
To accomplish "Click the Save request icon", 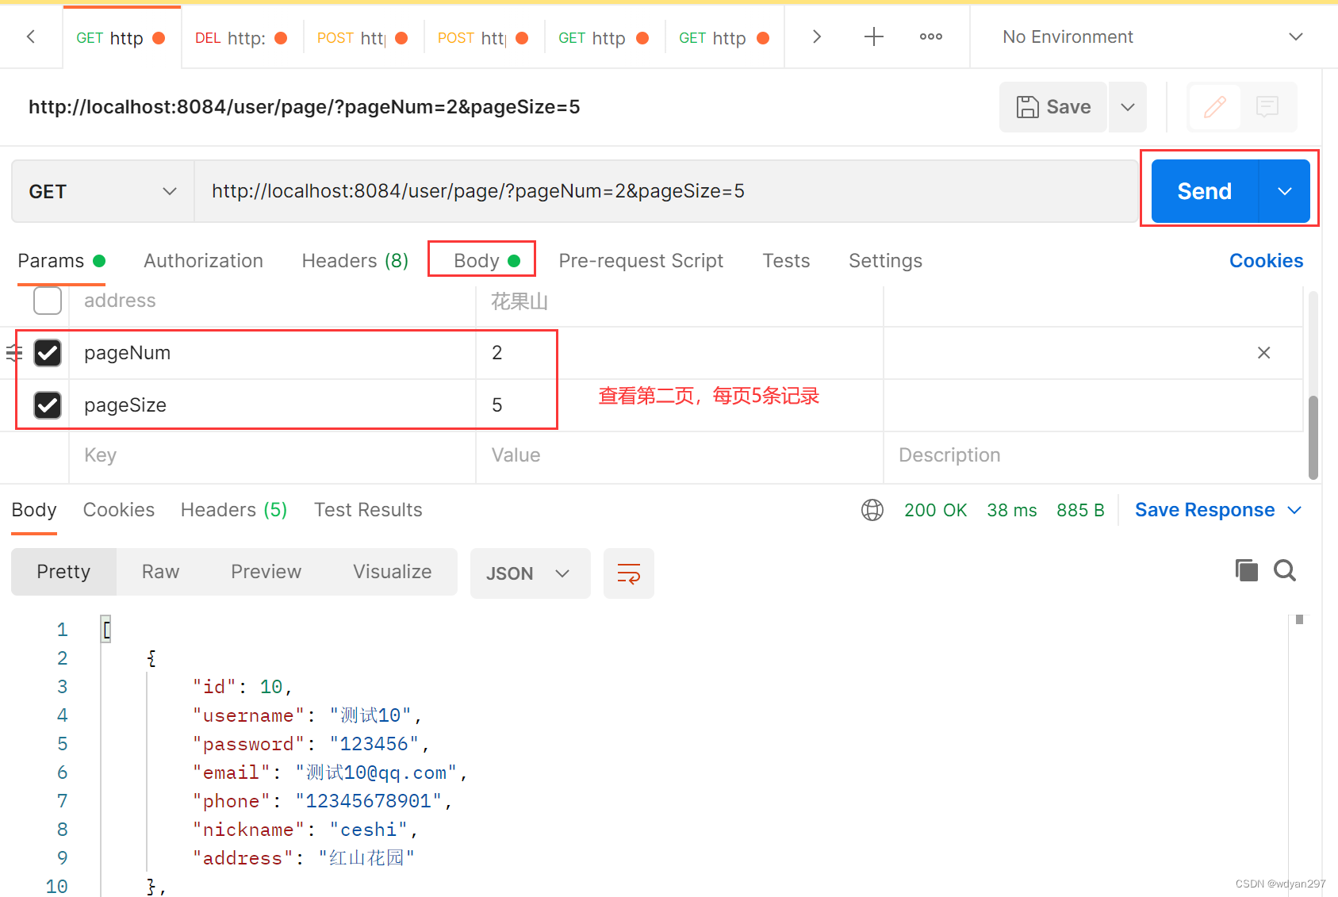I will pos(1052,106).
